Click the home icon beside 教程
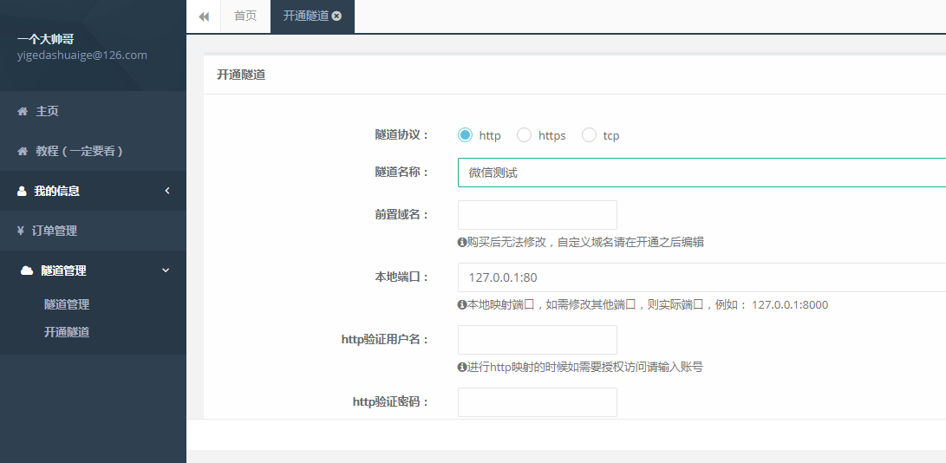The height and width of the screenshot is (463, 946). click(23, 152)
